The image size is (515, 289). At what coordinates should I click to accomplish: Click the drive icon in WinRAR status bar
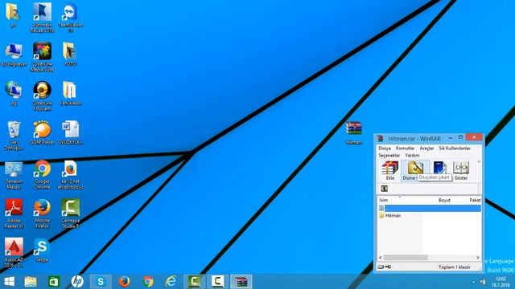tap(381, 267)
